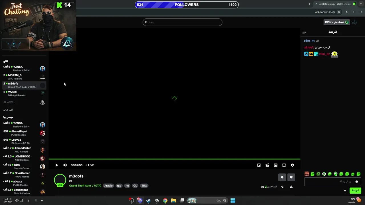This screenshot has height=205, width=365.
Task: Open File Explorer from taskbar
Action: 173,200
